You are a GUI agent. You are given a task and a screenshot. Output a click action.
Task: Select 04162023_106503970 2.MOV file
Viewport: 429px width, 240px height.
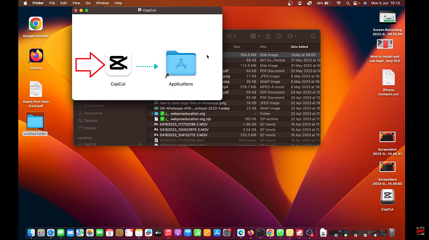[184, 130]
